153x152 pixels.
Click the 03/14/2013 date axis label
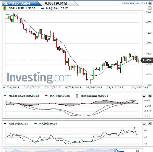click(94, 87)
